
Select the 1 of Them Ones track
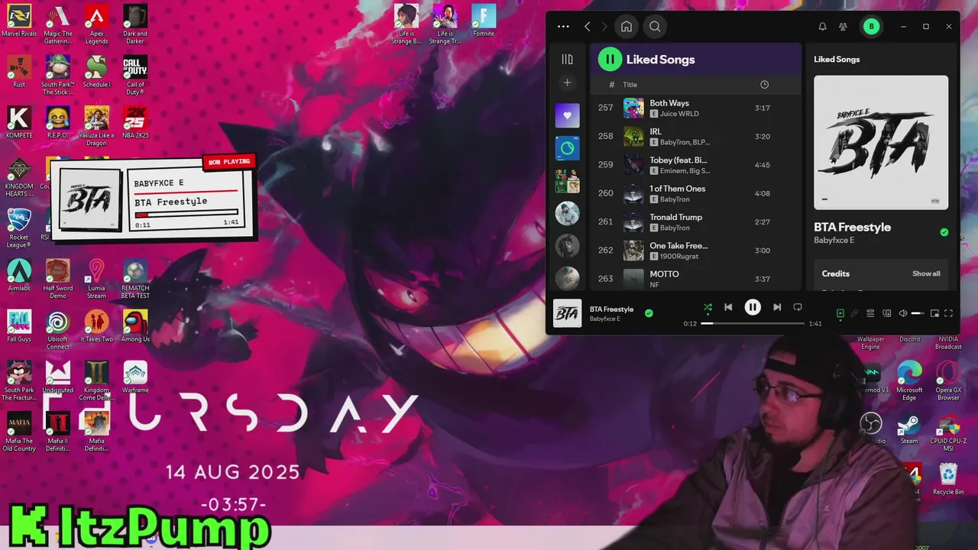coord(696,193)
